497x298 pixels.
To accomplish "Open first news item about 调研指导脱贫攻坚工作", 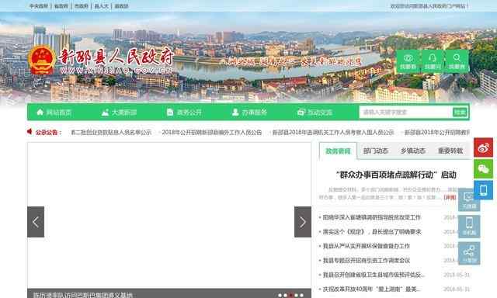I will pyautogui.click(x=371, y=217).
